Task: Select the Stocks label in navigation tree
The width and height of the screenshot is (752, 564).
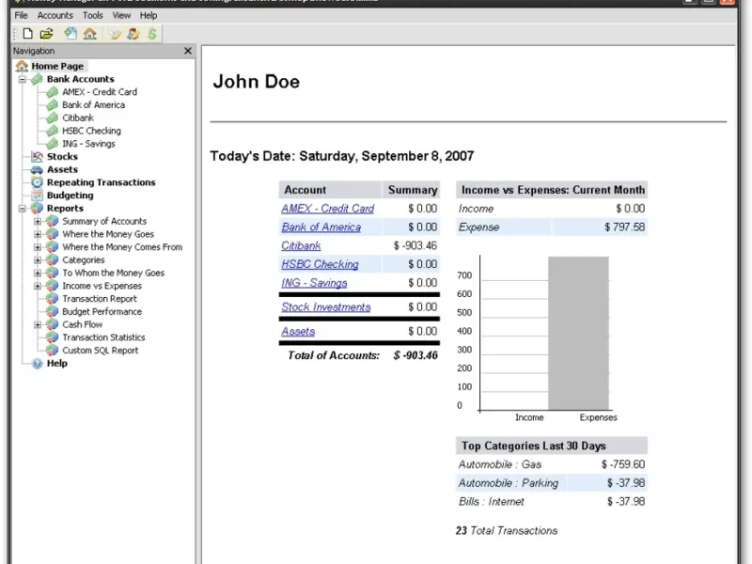Action: click(62, 156)
